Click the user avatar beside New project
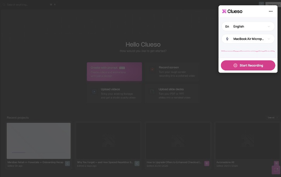This screenshot has height=177, width=281. click(261, 5)
